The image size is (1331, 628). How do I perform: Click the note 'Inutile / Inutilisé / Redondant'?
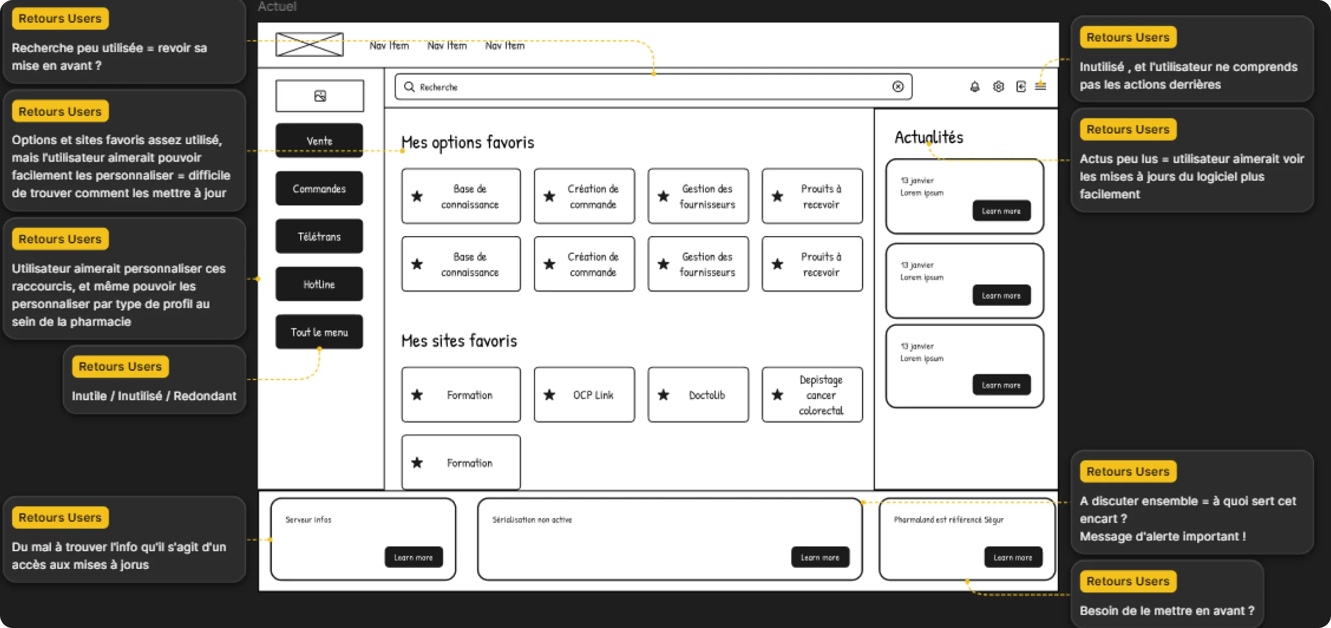coord(154,380)
